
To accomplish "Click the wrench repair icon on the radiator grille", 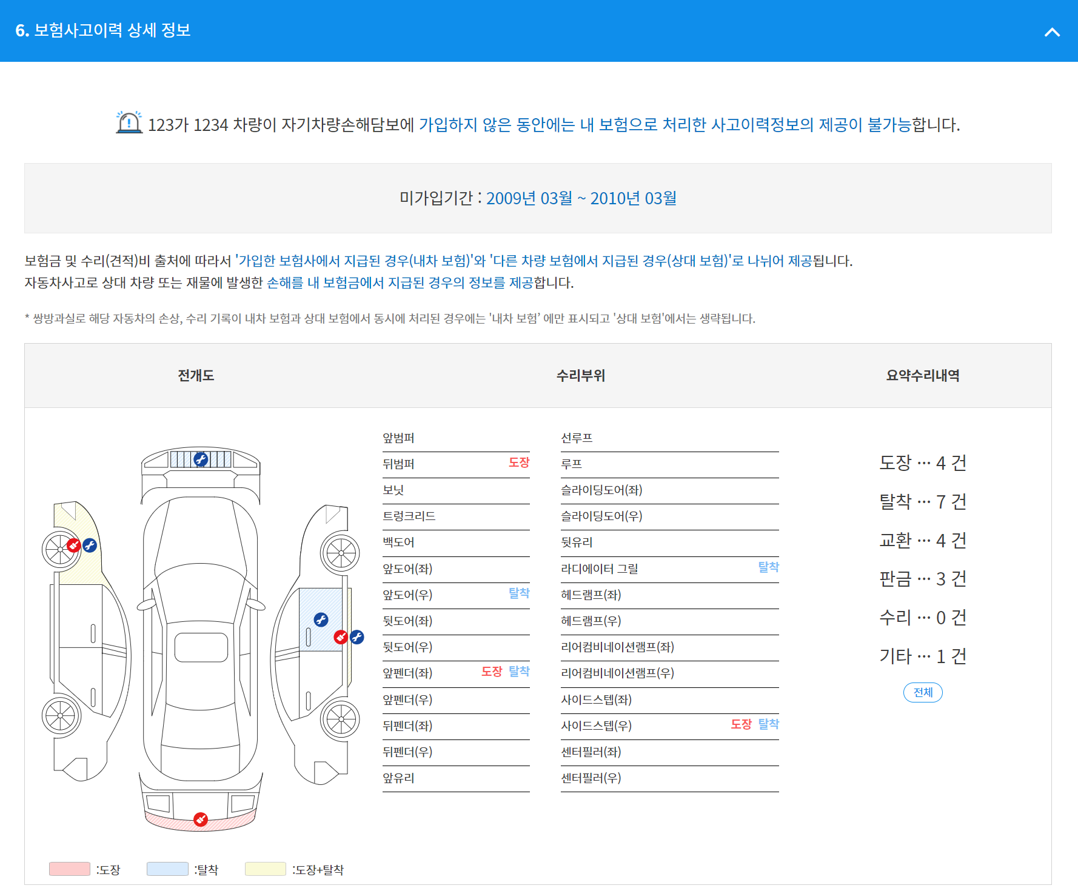I will point(200,459).
